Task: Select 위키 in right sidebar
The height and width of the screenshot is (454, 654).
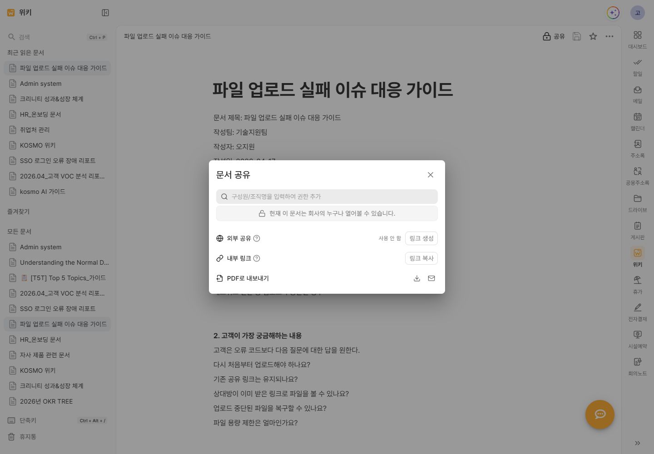Action: pyautogui.click(x=638, y=257)
